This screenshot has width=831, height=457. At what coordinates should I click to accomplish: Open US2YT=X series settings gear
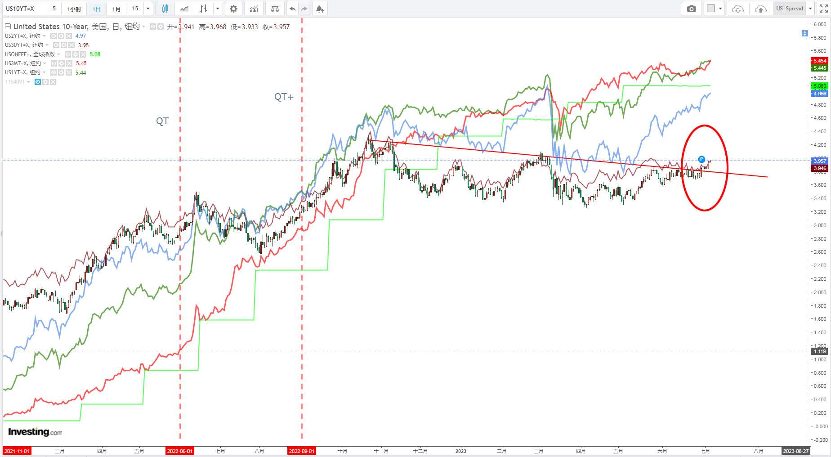click(x=61, y=36)
